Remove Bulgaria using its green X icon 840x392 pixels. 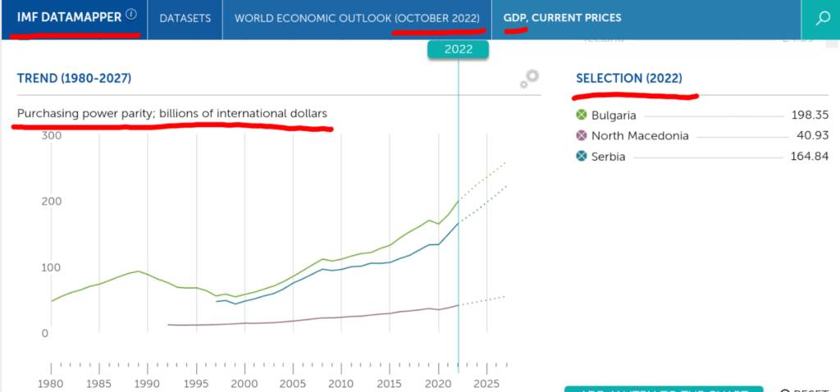point(582,116)
